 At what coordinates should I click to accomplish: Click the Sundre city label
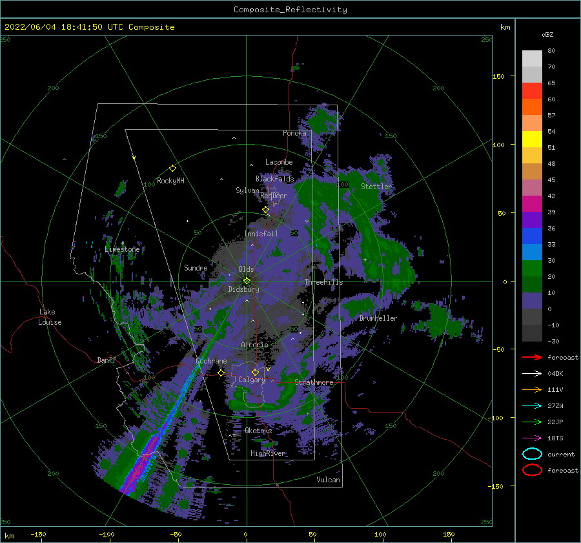[196, 267]
